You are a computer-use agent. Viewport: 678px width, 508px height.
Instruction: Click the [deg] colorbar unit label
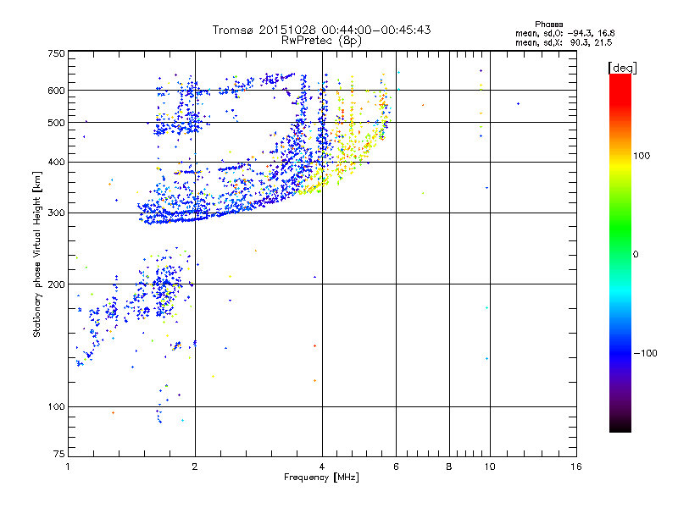click(624, 67)
